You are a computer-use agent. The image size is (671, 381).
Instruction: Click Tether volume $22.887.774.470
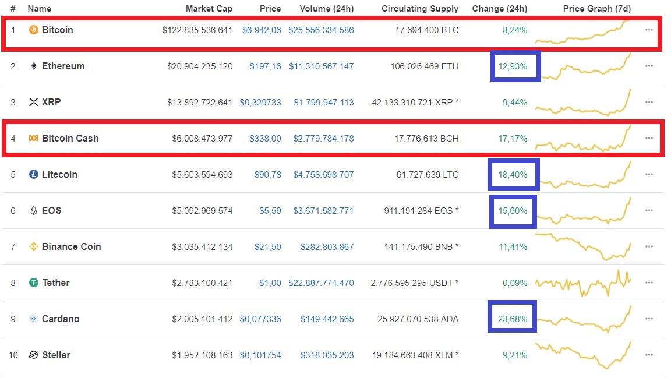(321, 283)
